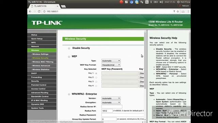Viewport: 218px width, 123px height.
Task: Open the network connections indicator
Action: (142, 2)
